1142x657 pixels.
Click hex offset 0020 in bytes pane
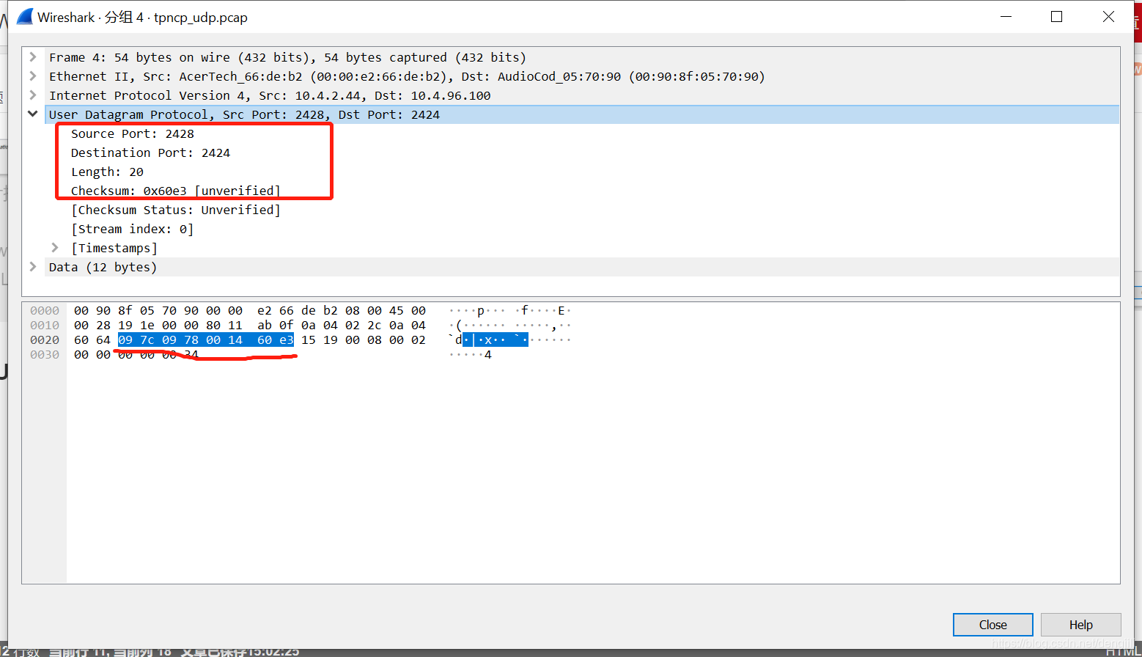[x=45, y=340]
